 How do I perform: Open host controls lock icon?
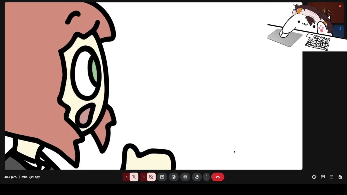pos(340,177)
